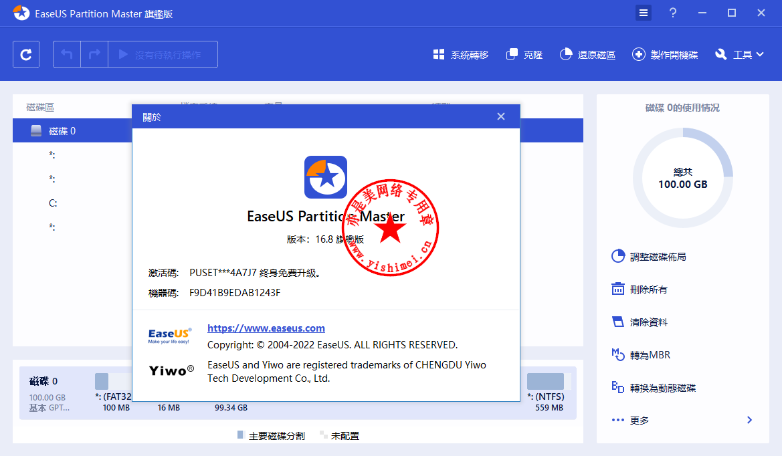The width and height of the screenshot is (782, 456).
Task: Click the copyright 2004-2022 EaseUS text
Action: [332, 345]
